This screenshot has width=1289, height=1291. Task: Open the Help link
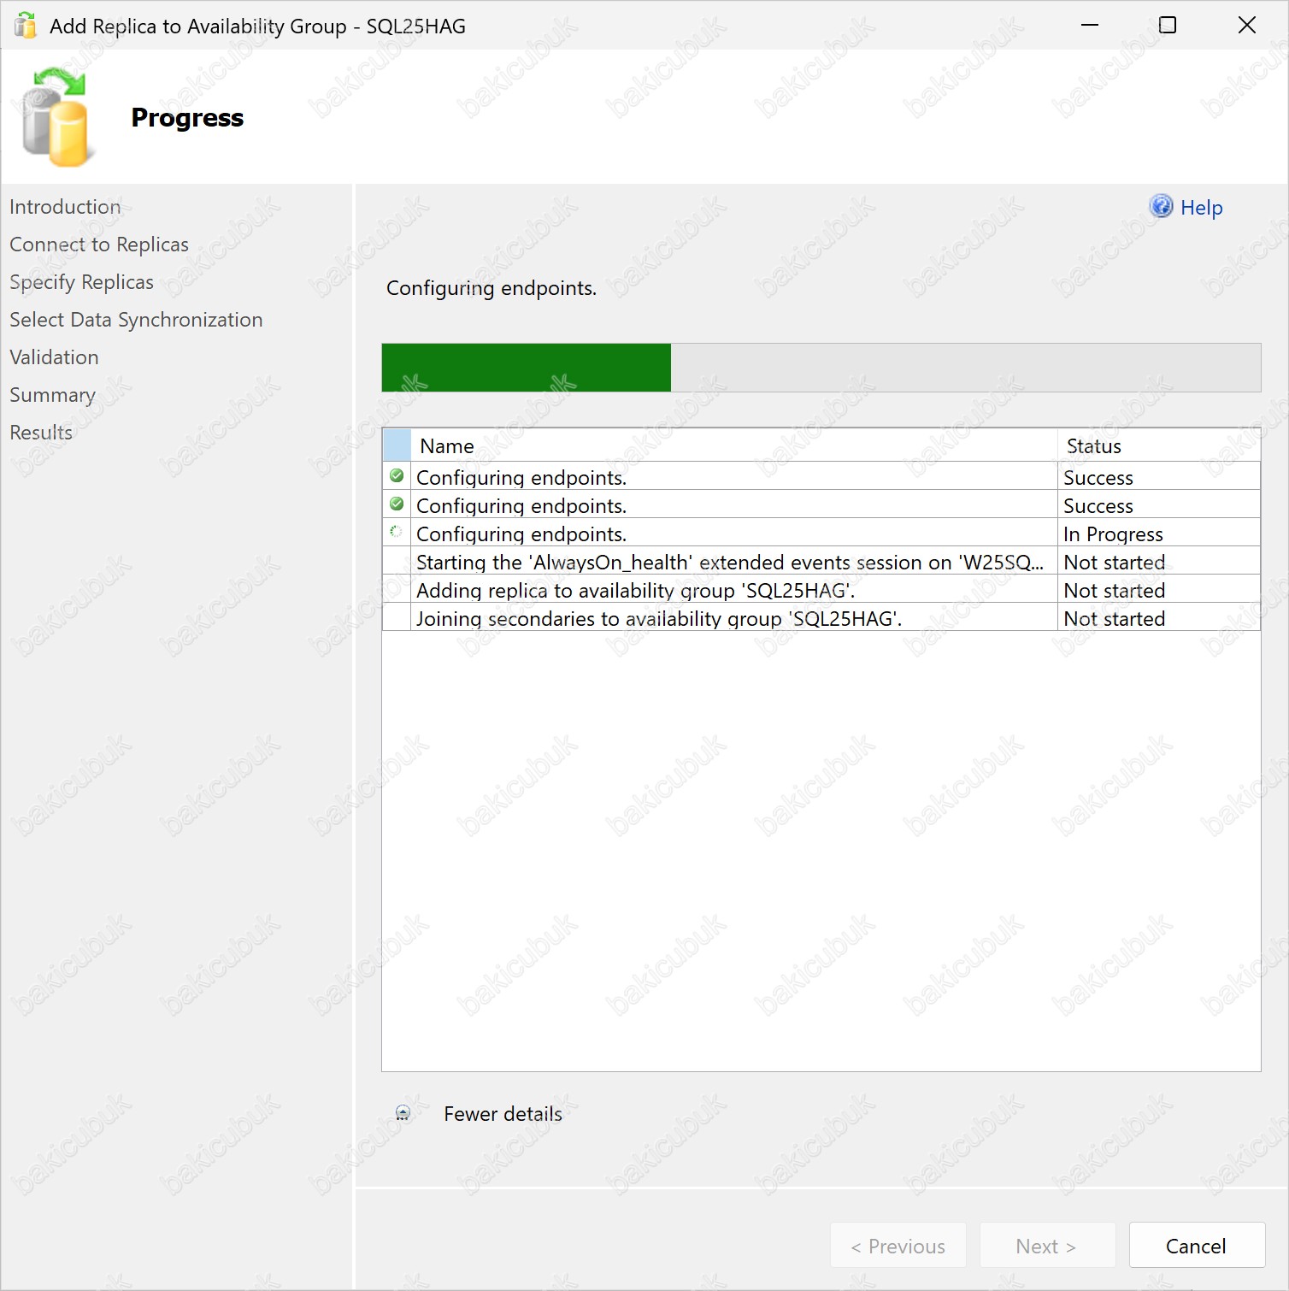1201,208
